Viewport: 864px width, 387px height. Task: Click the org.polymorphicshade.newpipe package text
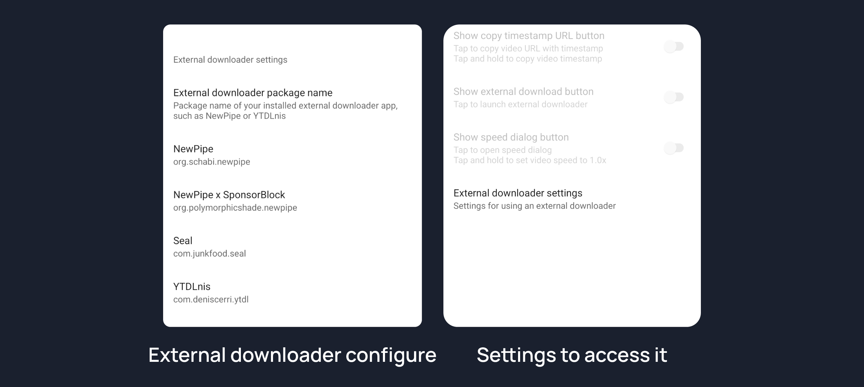point(235,208)
